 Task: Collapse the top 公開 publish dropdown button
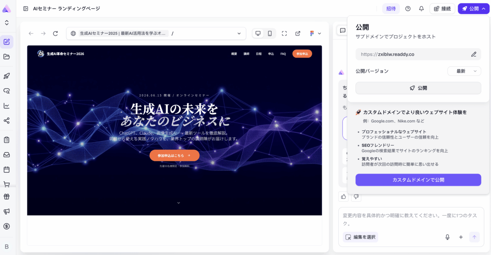point(473,9)
